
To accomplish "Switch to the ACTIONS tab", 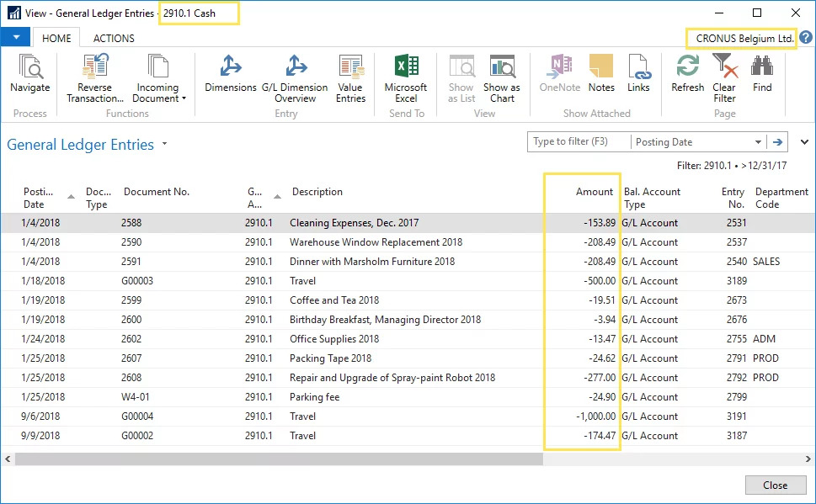I will [x=114, y=38].
